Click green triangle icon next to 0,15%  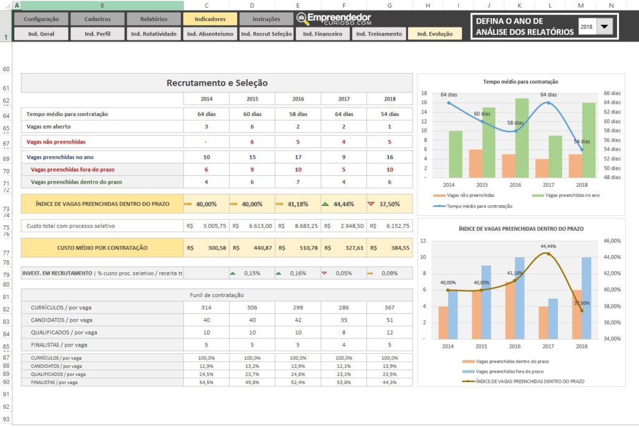coord(233,273)
